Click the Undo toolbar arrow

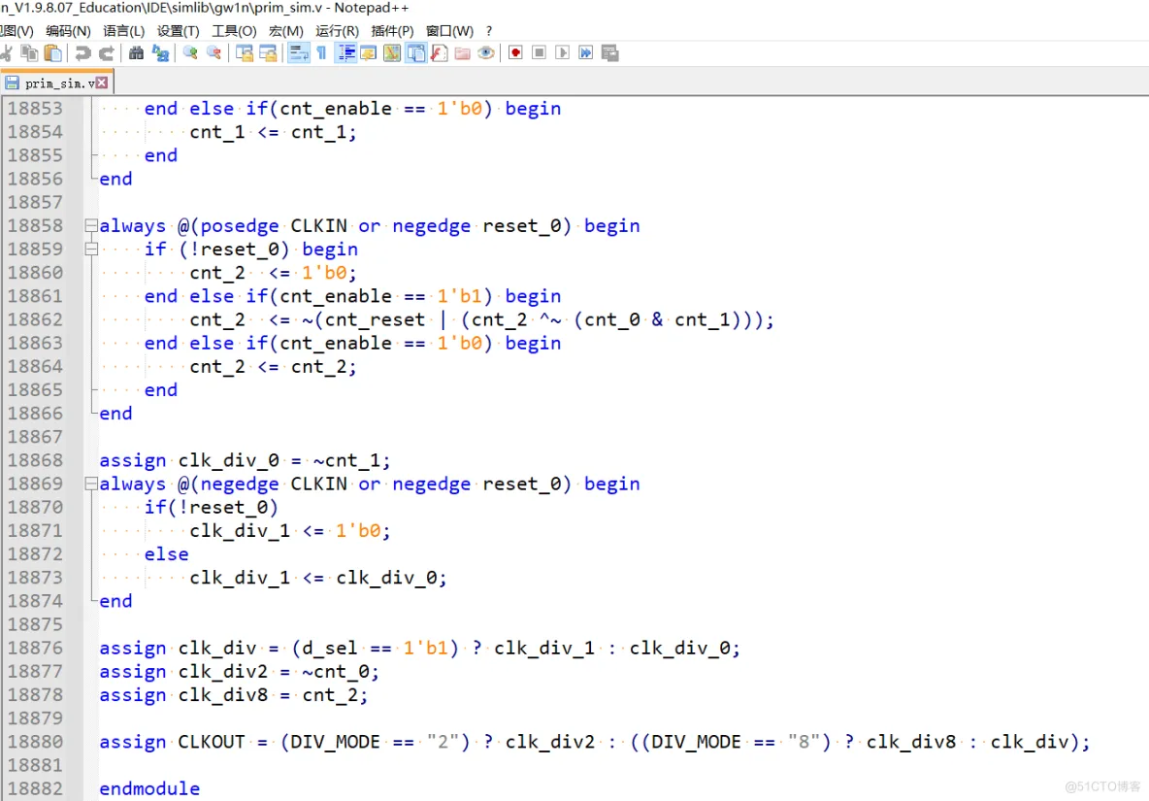(82, 52)
